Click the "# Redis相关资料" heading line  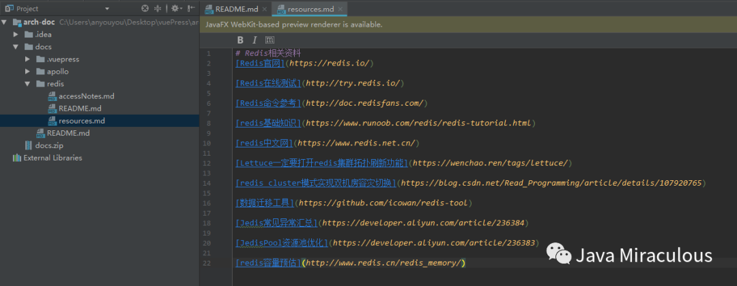click(268, 53)
